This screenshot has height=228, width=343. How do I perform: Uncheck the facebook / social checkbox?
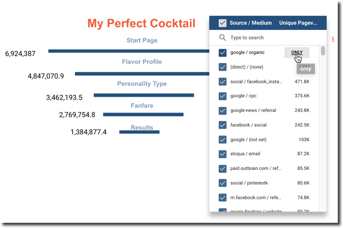pyautogui.click(x=222, y=125)
